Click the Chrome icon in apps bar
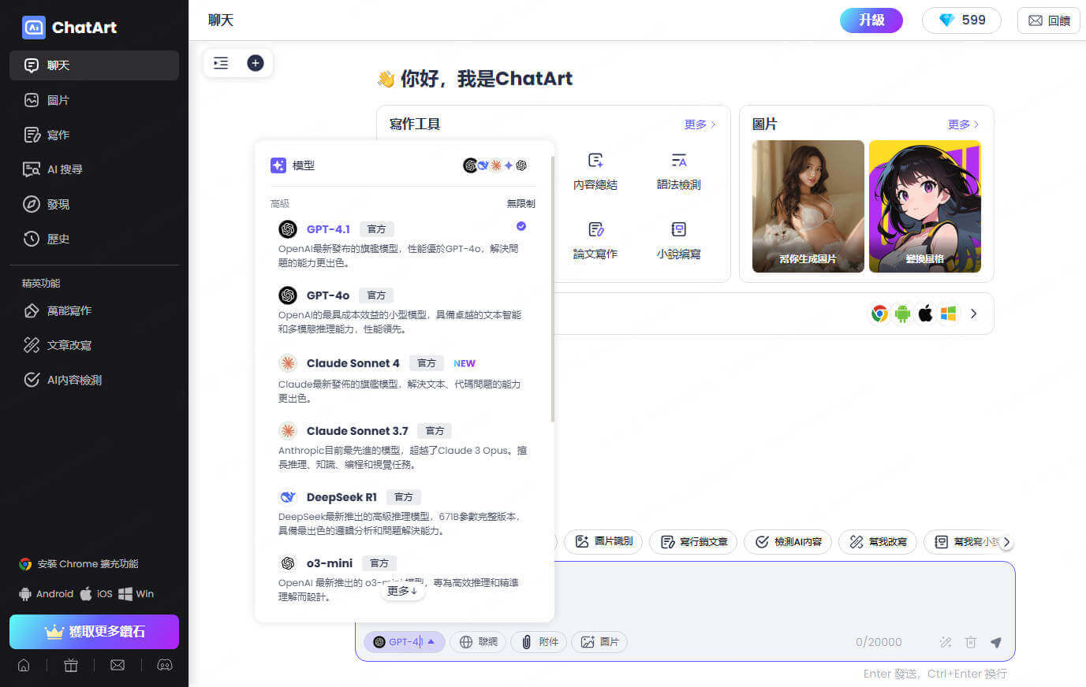 [879, 314]
